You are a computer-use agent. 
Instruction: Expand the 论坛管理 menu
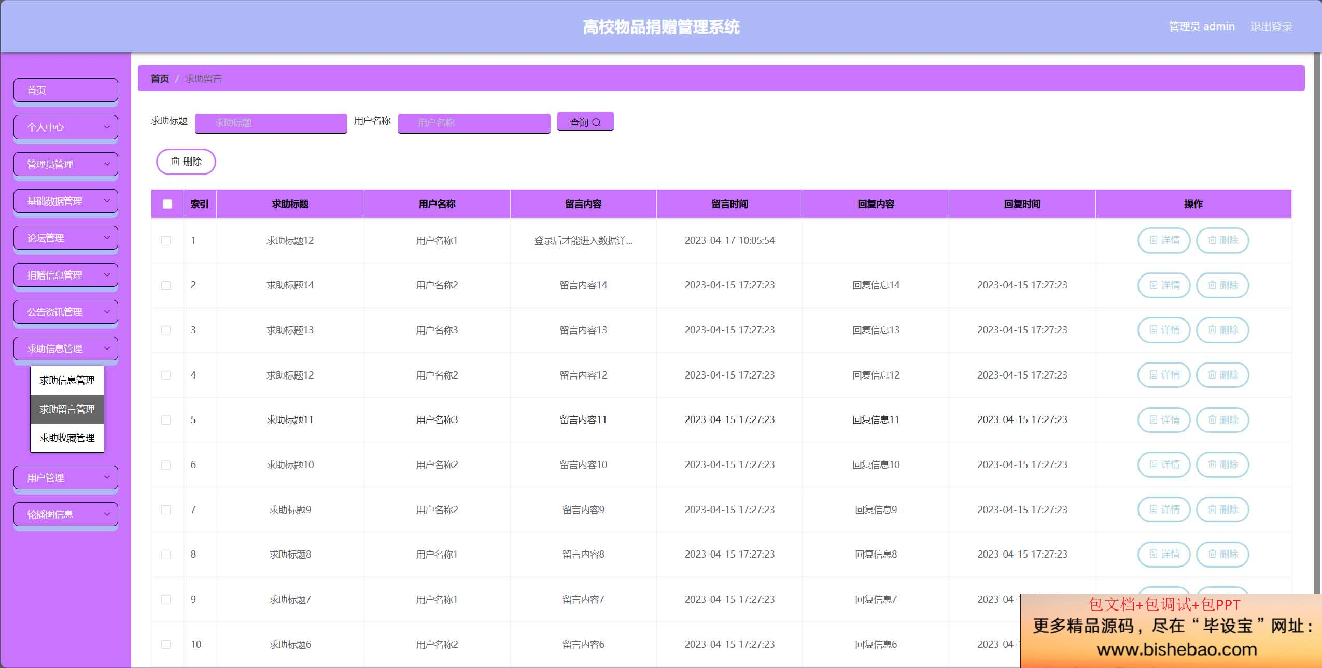click(x=66, y=238)
